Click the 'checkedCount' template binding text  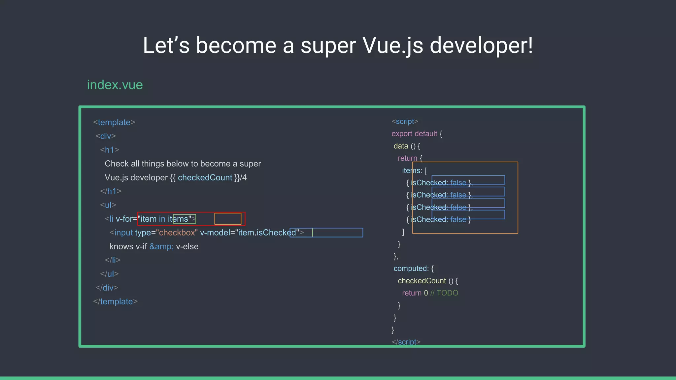(205, 177)
